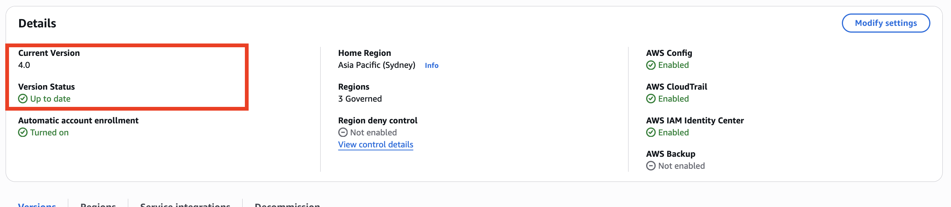Select the Service integrations tab
Viewport: 951px width, 207px height.
[185, 204]
